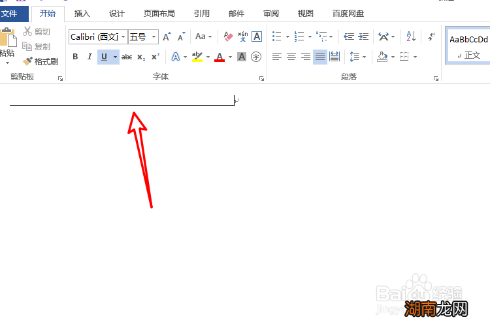Increase paragraph indent
490x326 pixels.
coord(363,37)
